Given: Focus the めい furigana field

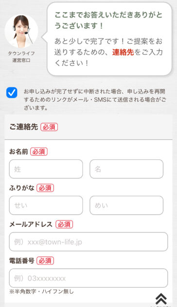Looking at the screenshot, I should [x=126, y=205].
